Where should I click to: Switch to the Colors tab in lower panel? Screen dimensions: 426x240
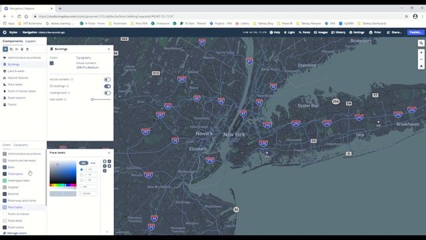(x=7, y=145)
